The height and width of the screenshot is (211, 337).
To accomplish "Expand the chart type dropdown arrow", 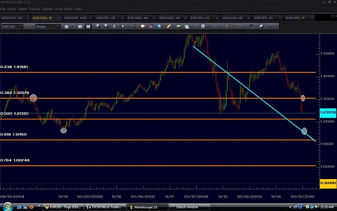I will coord(72,26).
